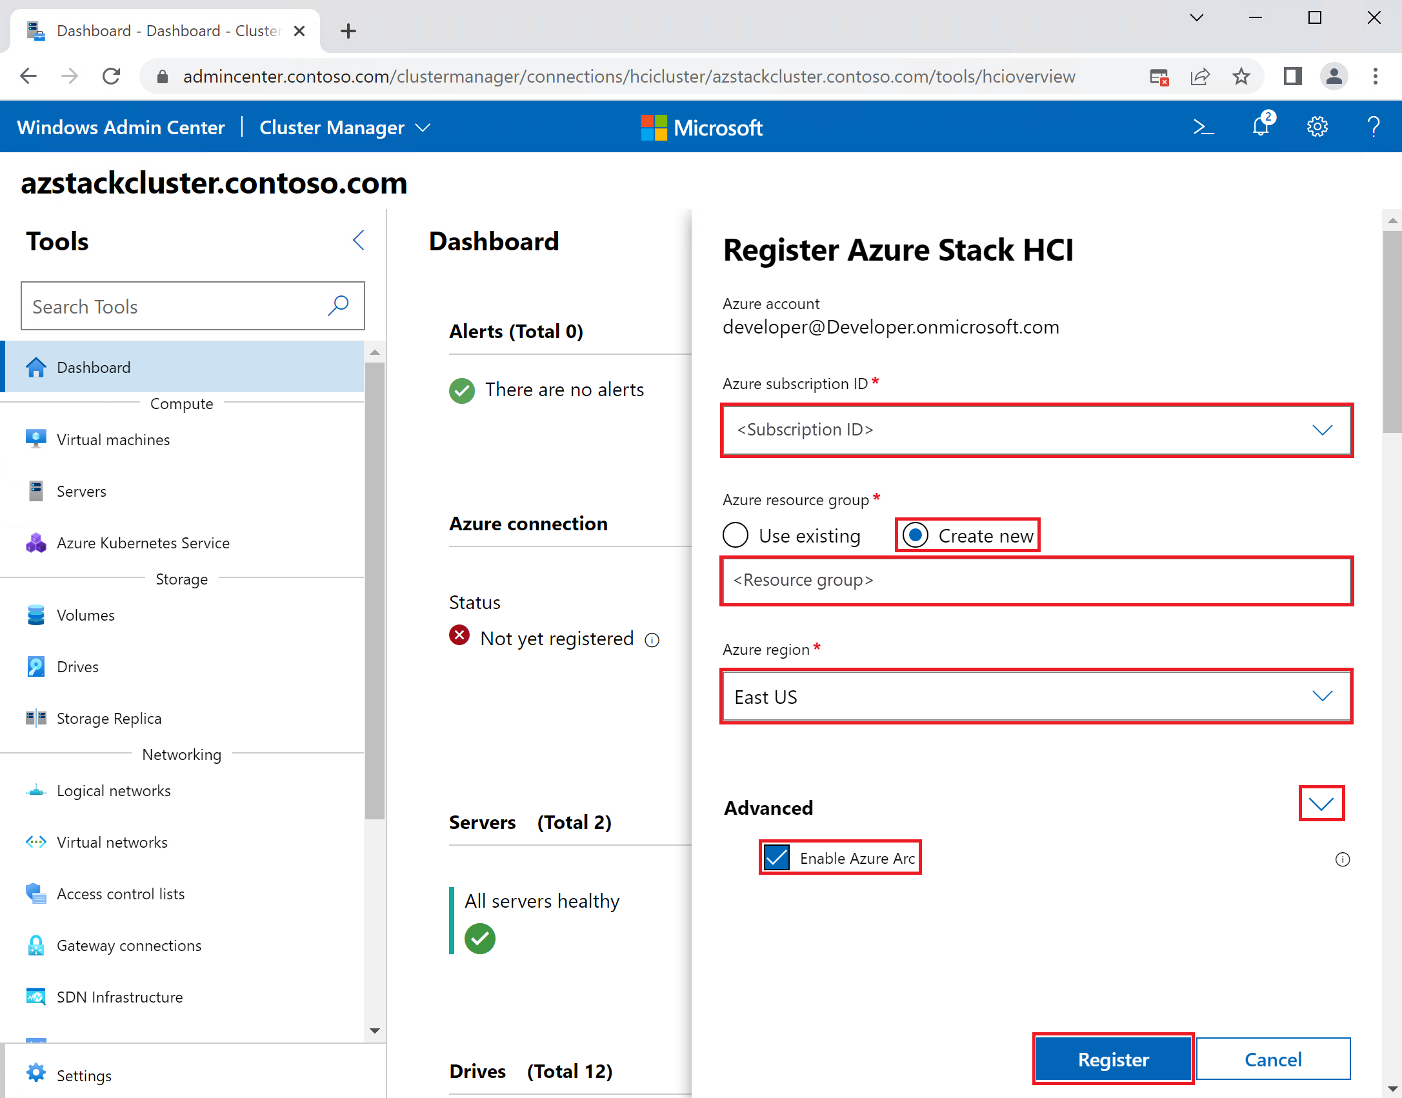Open the browser profile avatar

tap(1334, 76)
